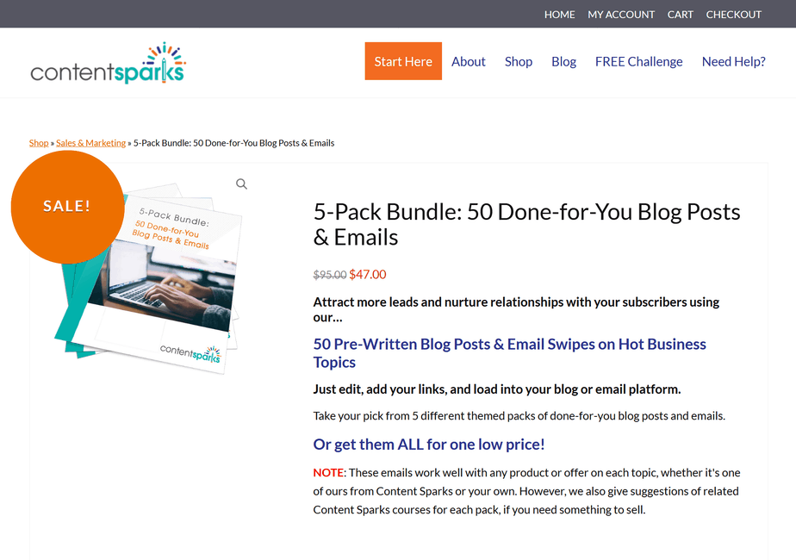This screenshot has height=560, width=796.
Task: Click the product title heading
Action: tap(527, 224)
